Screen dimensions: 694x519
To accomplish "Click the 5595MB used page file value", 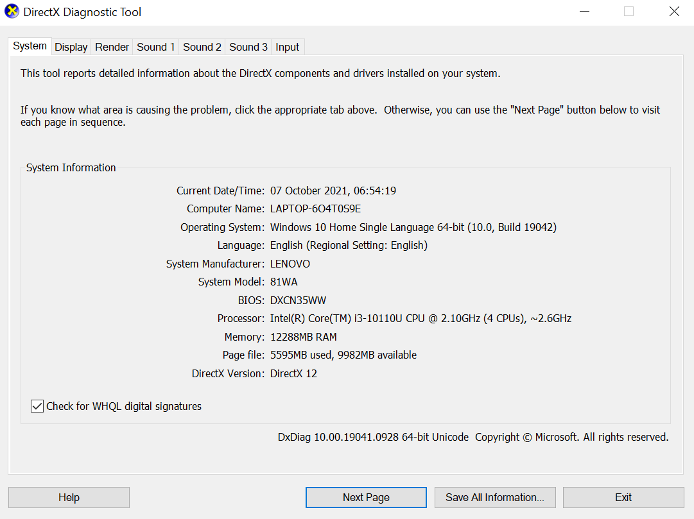I will click(x=343, y=355).
